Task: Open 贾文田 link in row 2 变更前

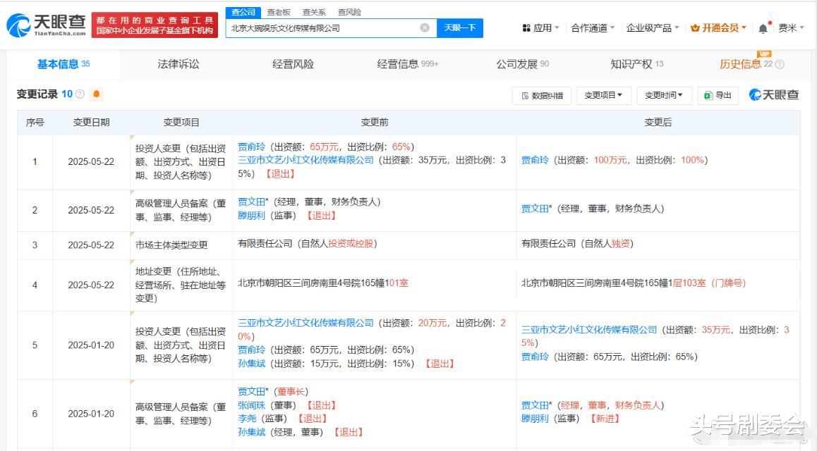Action: [x=253, y=202]
